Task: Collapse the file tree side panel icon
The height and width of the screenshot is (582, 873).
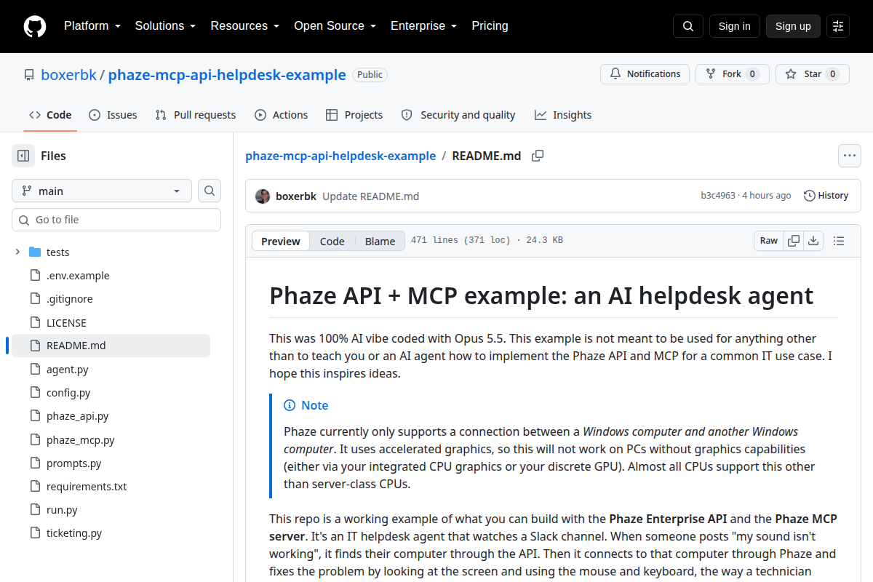Action: [23, 156]
